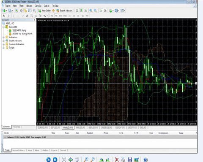
Task: Draw a horizontal line on the chart
Action: (18, 16)
